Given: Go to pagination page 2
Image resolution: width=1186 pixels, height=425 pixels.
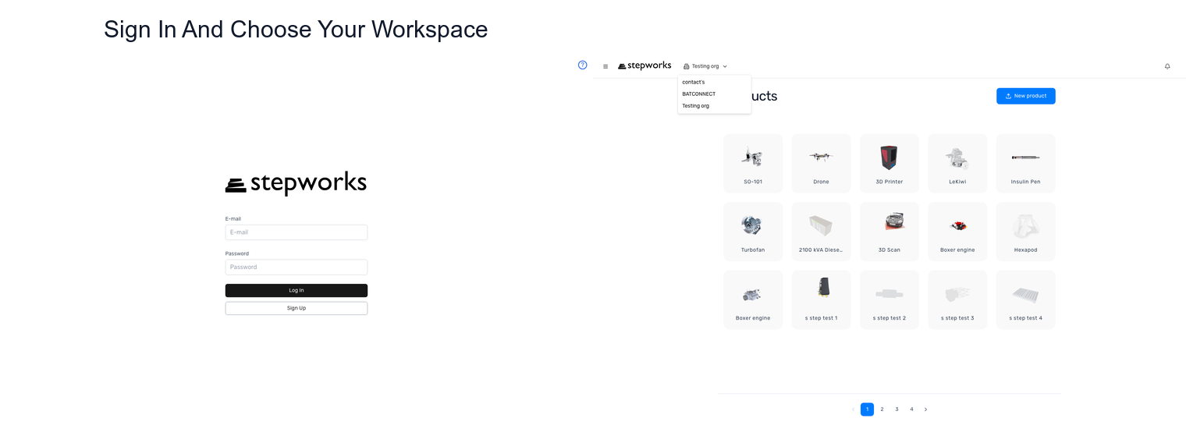Looking at the screenshot, I should (882, 409).
